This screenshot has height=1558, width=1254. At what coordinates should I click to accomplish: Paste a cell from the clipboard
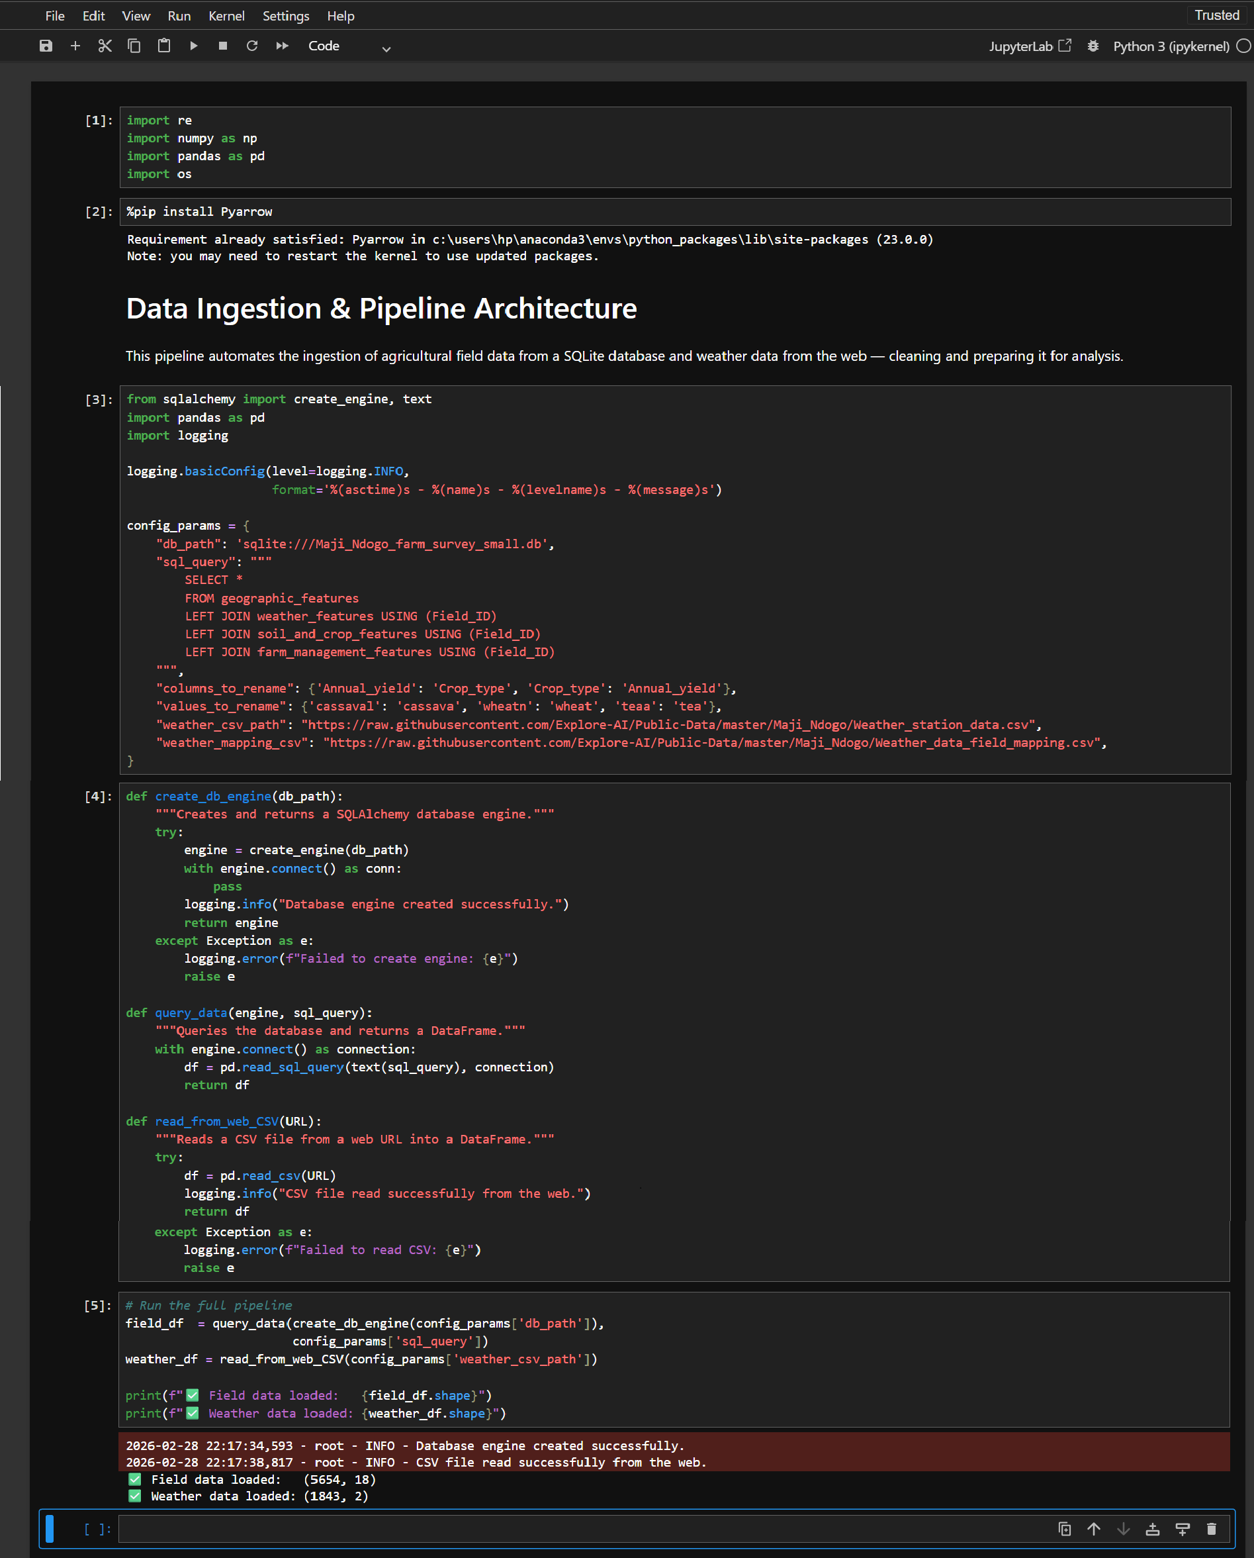[164, 46]
